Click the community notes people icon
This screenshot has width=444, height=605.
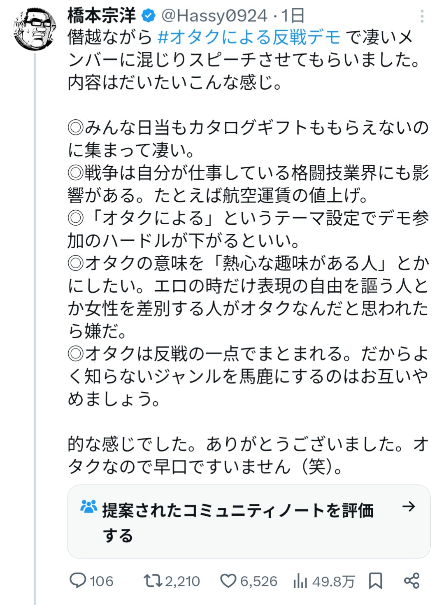(x=88, y=507)
